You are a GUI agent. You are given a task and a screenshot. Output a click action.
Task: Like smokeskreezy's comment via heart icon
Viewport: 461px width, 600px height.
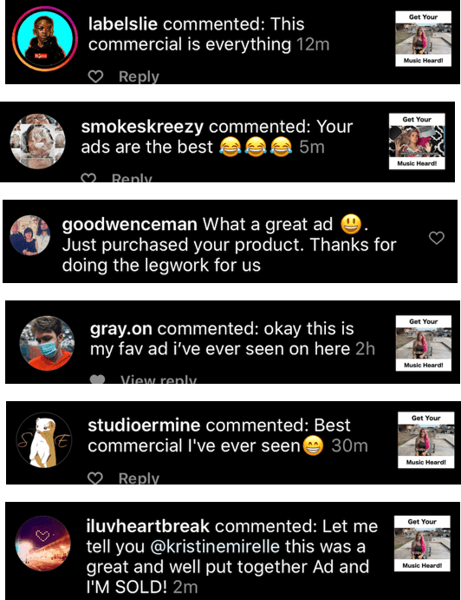click(88, 178)
